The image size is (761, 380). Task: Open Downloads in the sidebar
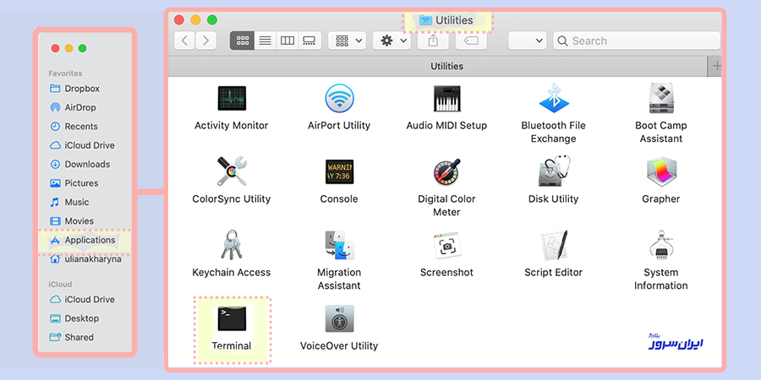pos(80,165)
